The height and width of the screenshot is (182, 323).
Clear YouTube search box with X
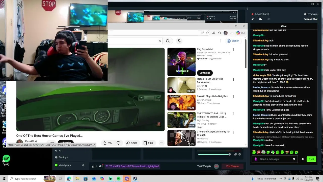pos(159,41)
